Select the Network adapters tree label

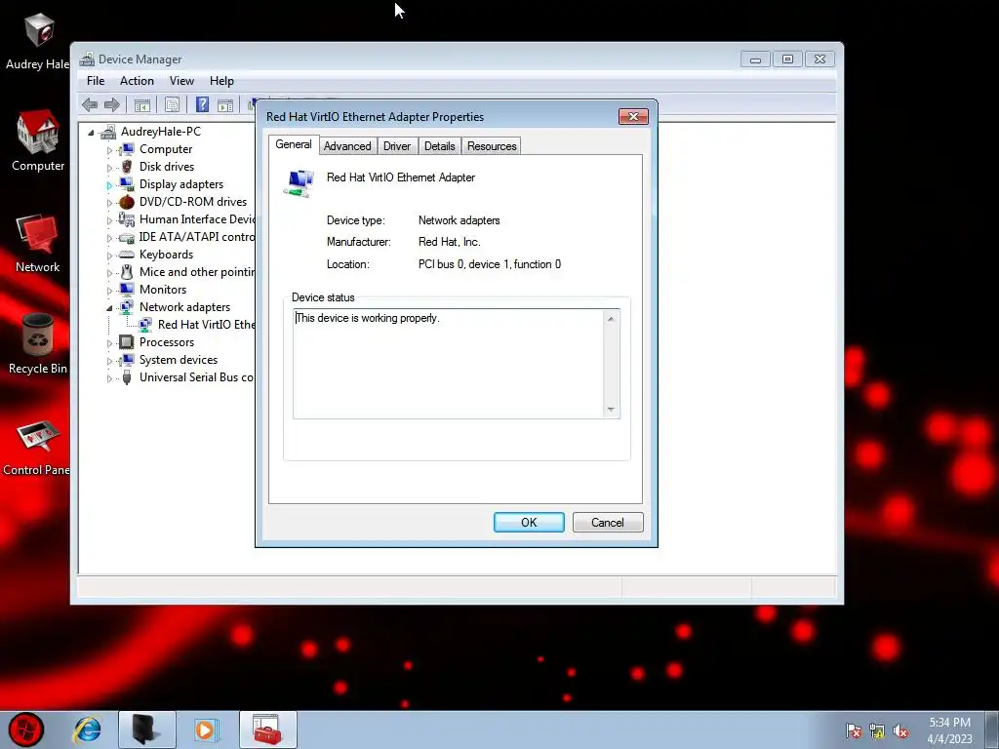[184, 307]
